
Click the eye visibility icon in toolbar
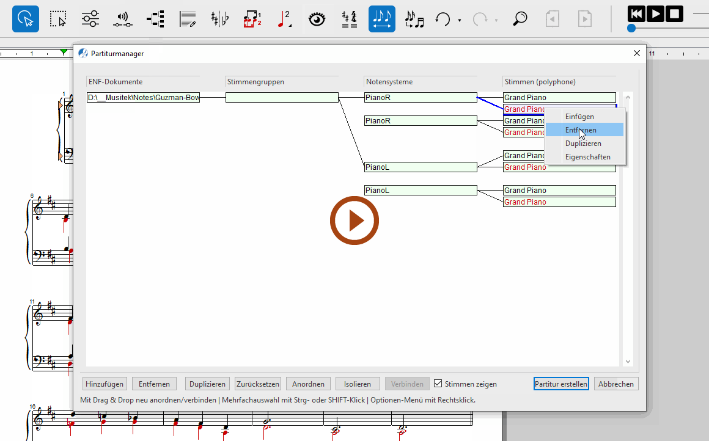tap(317, 19)
